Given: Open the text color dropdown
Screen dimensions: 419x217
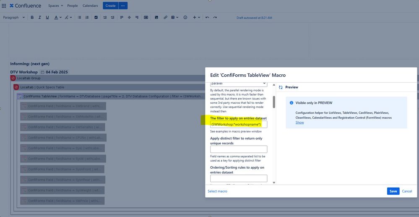Looking at the screenshot, I should click(x=58, y=17).
